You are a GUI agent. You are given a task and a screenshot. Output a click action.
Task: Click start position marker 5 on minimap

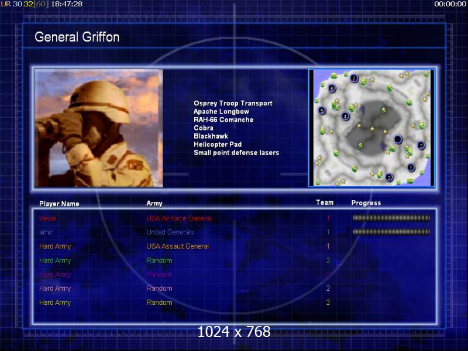[321, 111]
